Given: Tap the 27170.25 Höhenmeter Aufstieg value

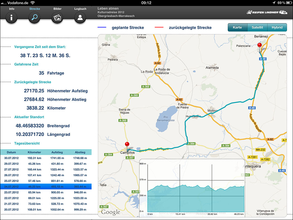Looking at the screenshot, I should point(34,91).
